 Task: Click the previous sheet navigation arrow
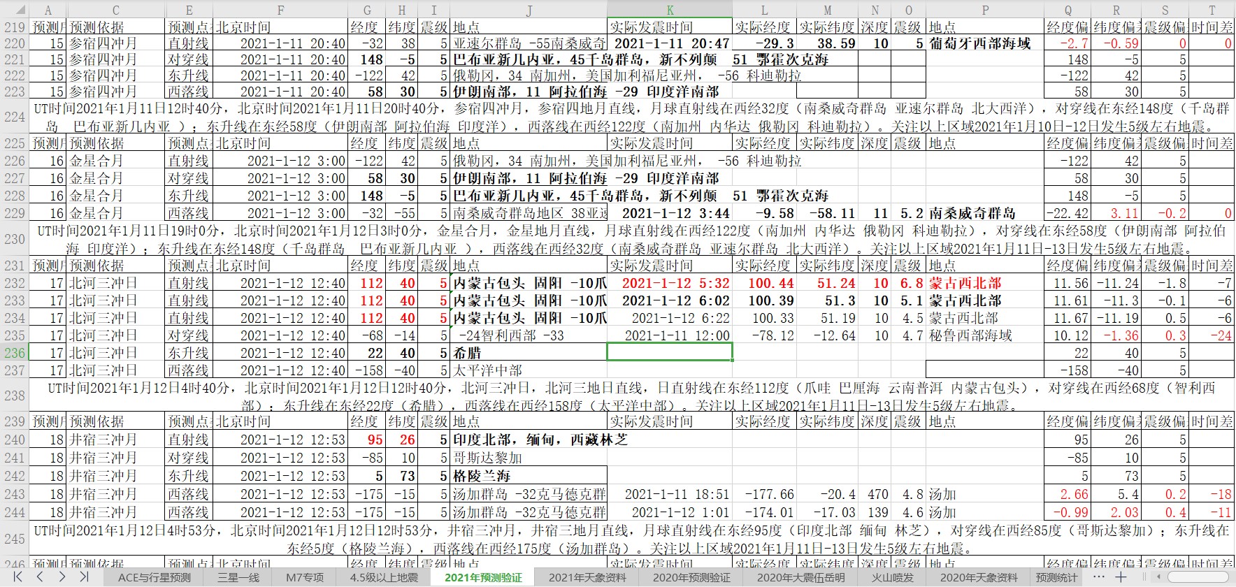pos(40,577)
